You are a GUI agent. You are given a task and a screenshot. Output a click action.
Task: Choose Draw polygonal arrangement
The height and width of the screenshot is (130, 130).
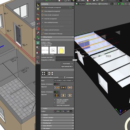56,11
